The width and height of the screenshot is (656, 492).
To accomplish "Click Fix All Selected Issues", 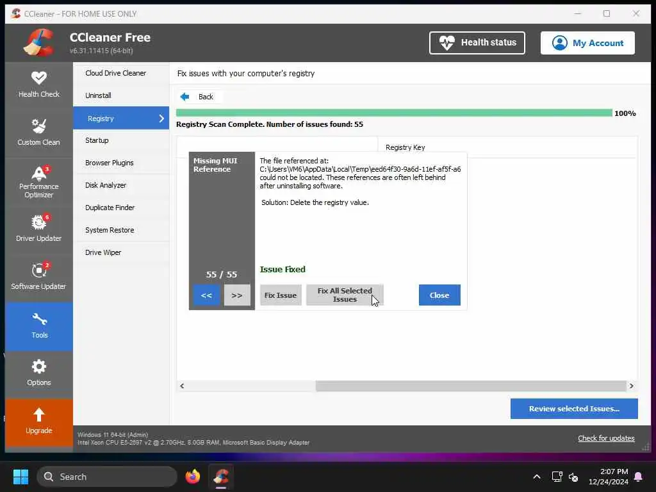I will point(345,295).
